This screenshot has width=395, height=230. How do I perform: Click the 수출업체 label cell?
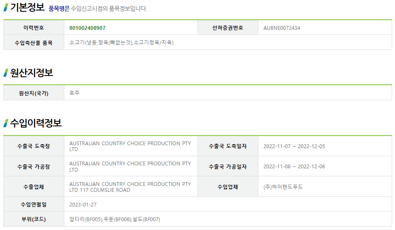pyautogui.click(x=34, y=187)
